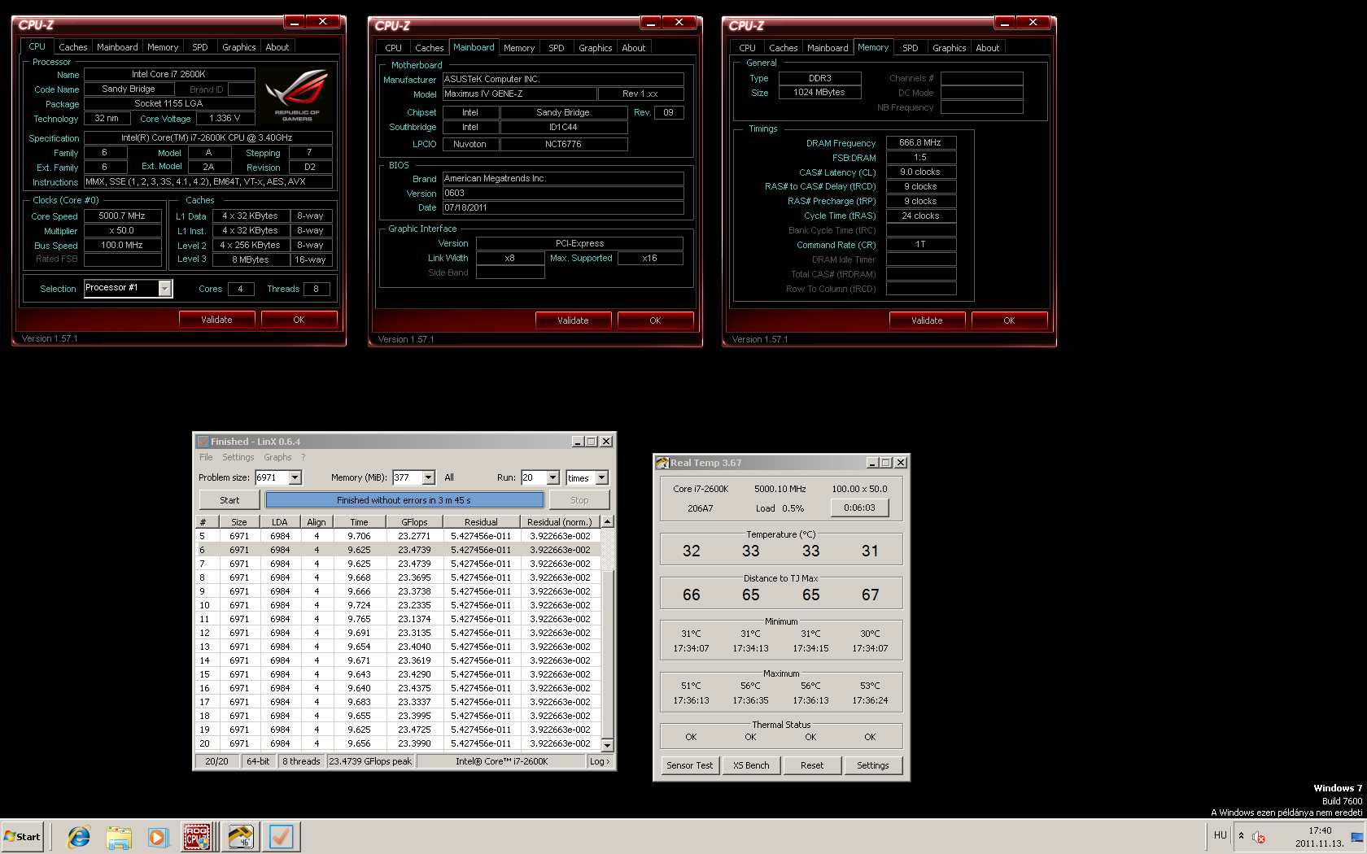1367x854 pixels.
Task: Select CPU tab in the Motherboard CPU-Z window
Action: click(394, 48)
